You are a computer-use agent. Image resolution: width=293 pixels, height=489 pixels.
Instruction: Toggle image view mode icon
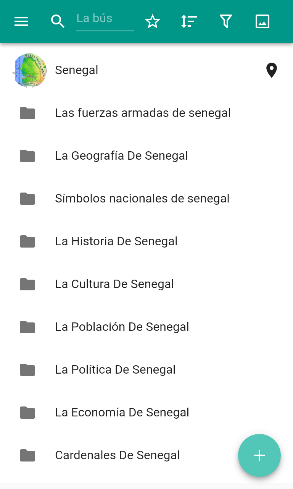(x=262, y=21)
